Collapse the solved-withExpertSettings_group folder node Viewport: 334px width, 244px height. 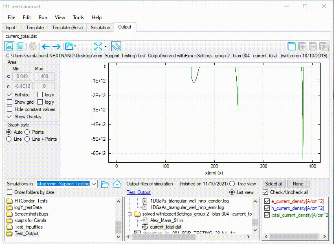[x=130, y=214]
